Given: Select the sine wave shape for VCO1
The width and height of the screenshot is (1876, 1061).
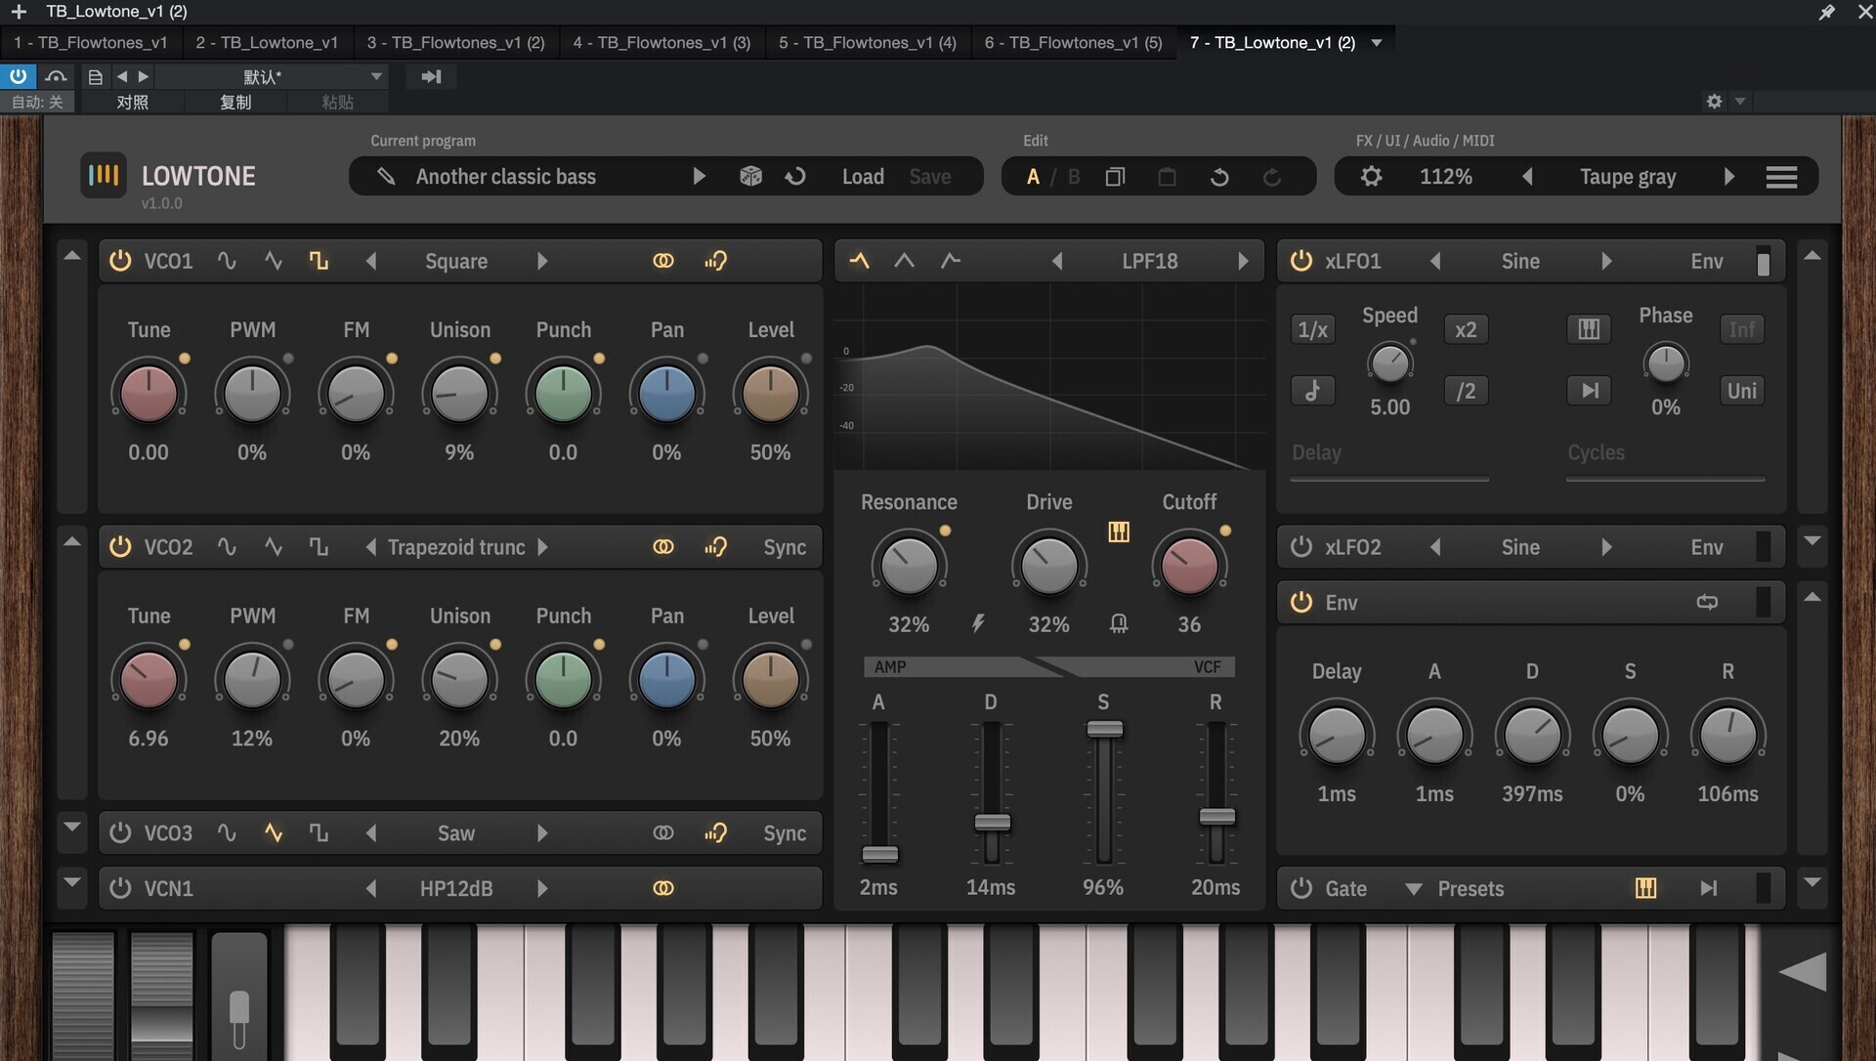Looking at the screenshot, I should click(227, 261).
